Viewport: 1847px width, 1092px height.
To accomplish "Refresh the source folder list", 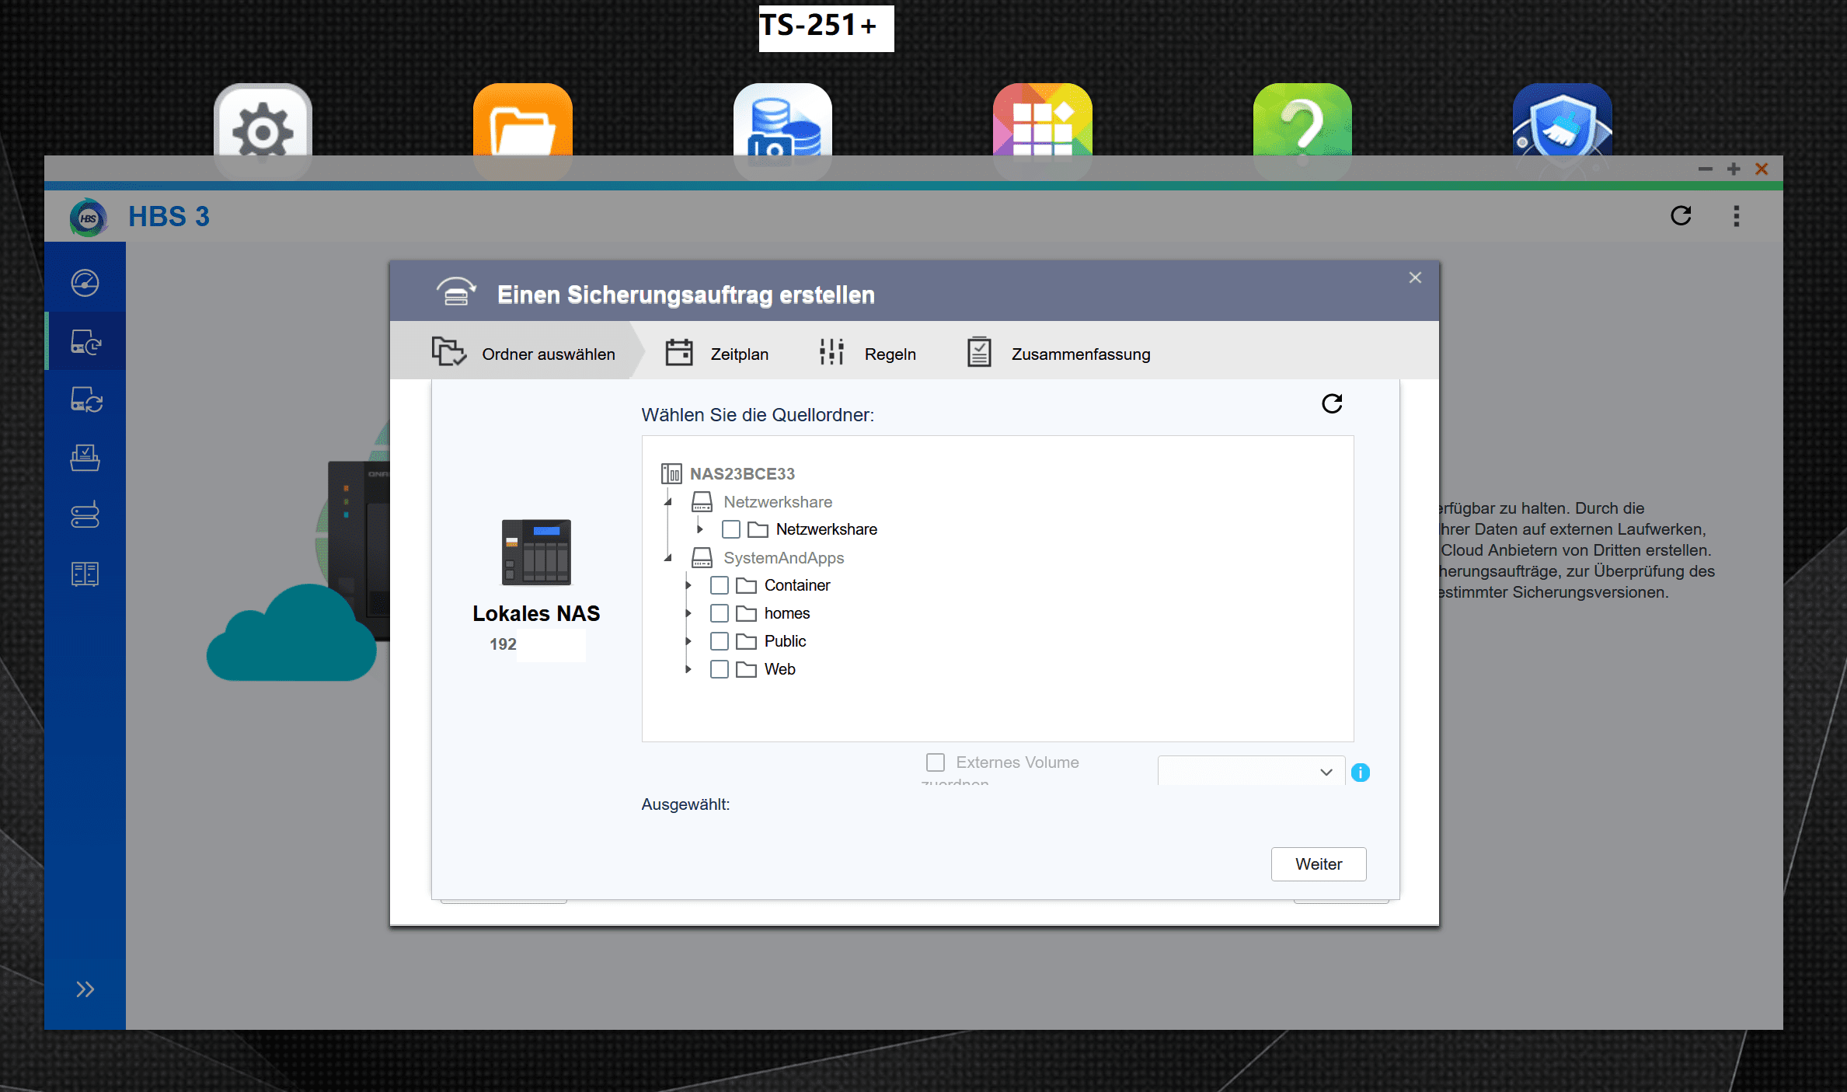I will point(1332,403).
